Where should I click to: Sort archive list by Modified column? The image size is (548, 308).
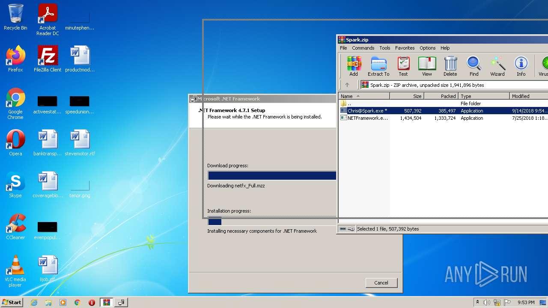[529, 96]
